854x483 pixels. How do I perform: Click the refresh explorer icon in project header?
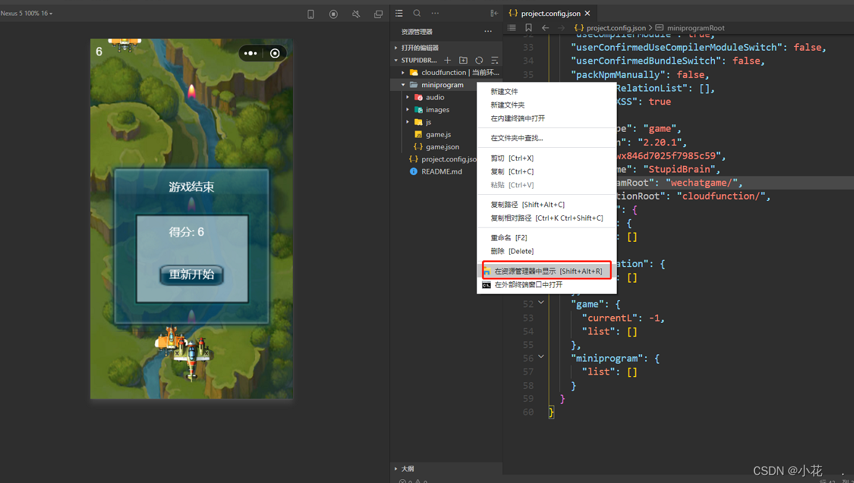479,60
